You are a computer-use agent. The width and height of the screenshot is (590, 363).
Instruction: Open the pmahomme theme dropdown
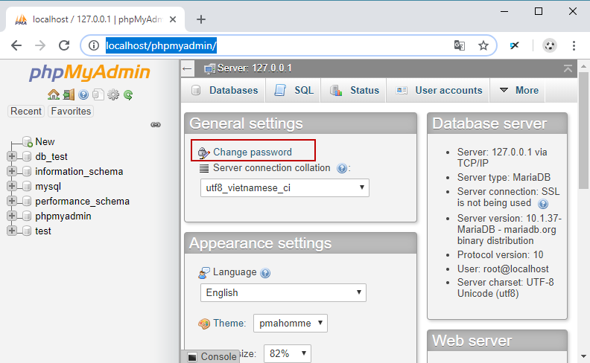pos(291,323)
